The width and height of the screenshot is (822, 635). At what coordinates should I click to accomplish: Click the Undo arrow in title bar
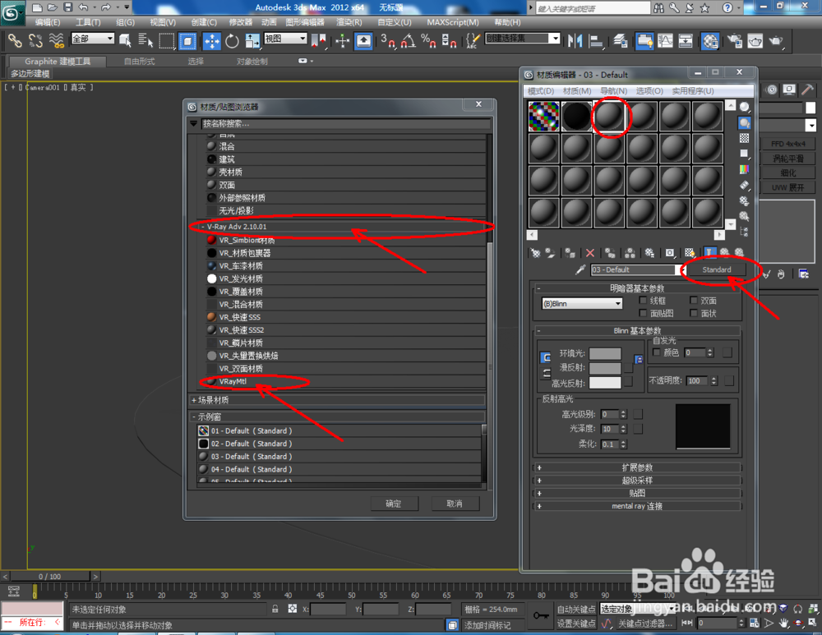(83, 7)
